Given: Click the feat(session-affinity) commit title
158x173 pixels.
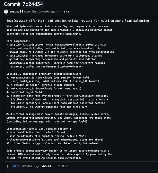Looking at the screenshot, I should pos(78,21).
